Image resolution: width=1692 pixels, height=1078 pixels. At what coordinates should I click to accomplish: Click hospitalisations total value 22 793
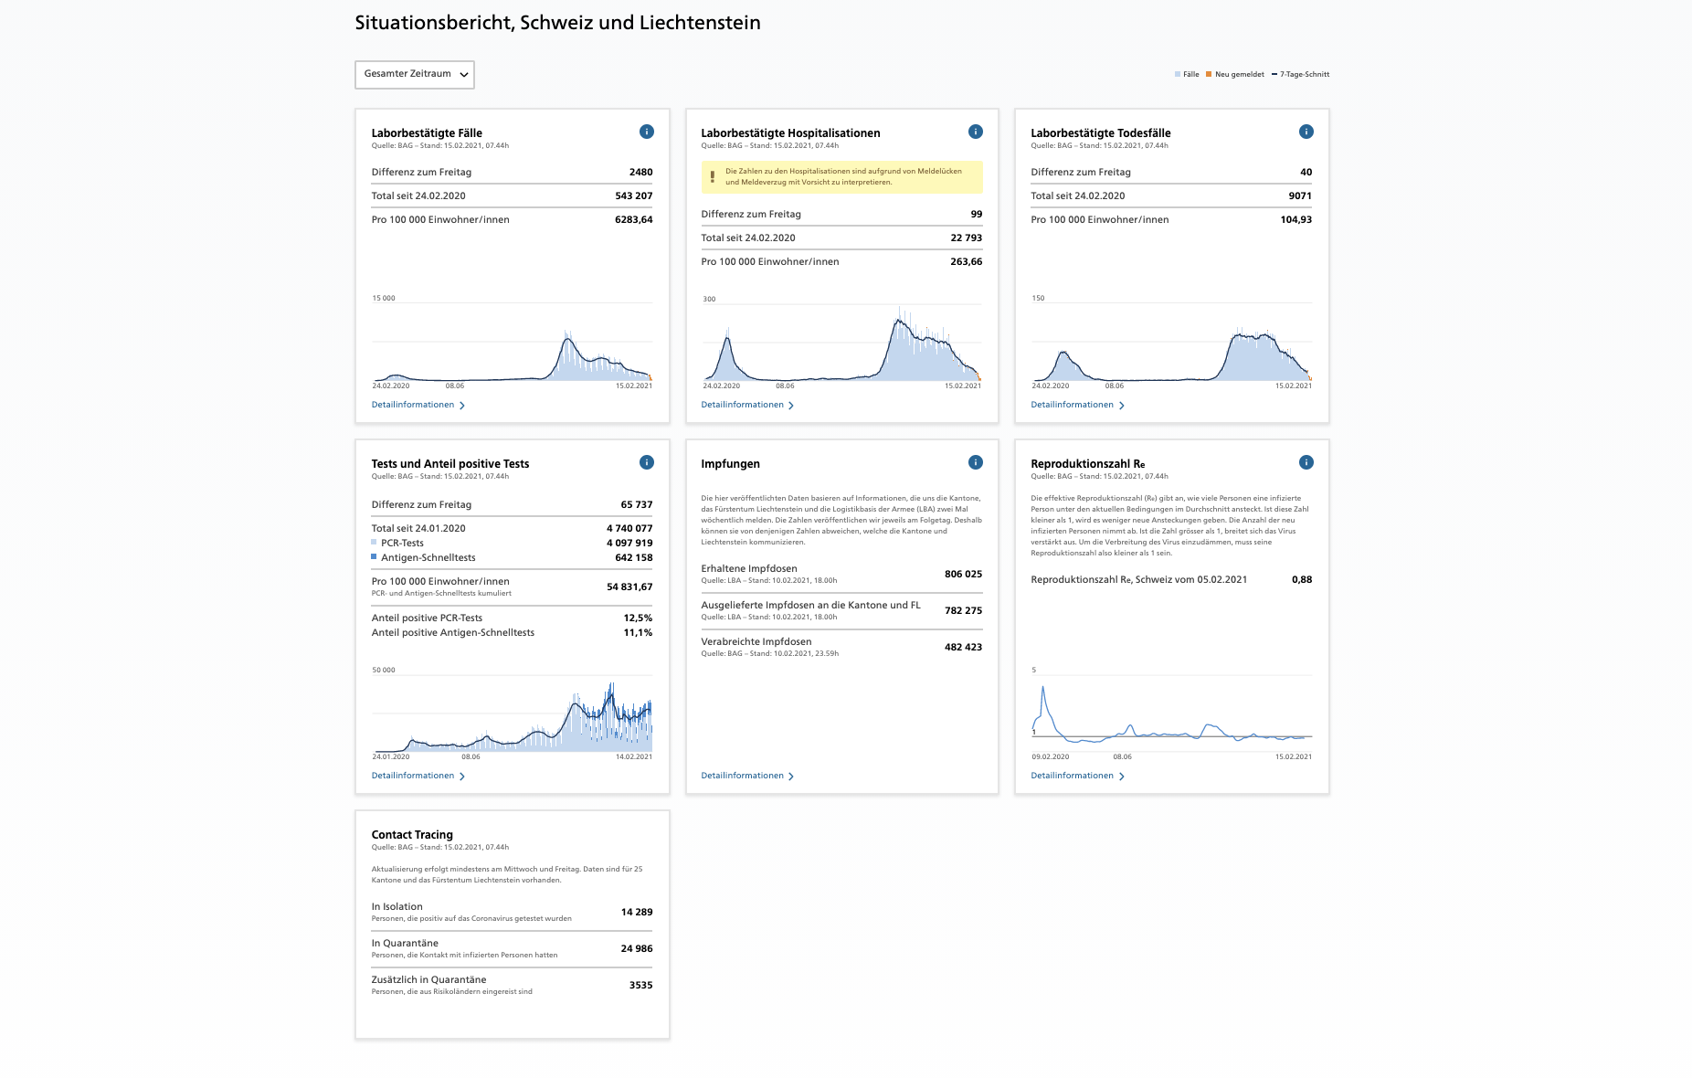coord(967,238)
